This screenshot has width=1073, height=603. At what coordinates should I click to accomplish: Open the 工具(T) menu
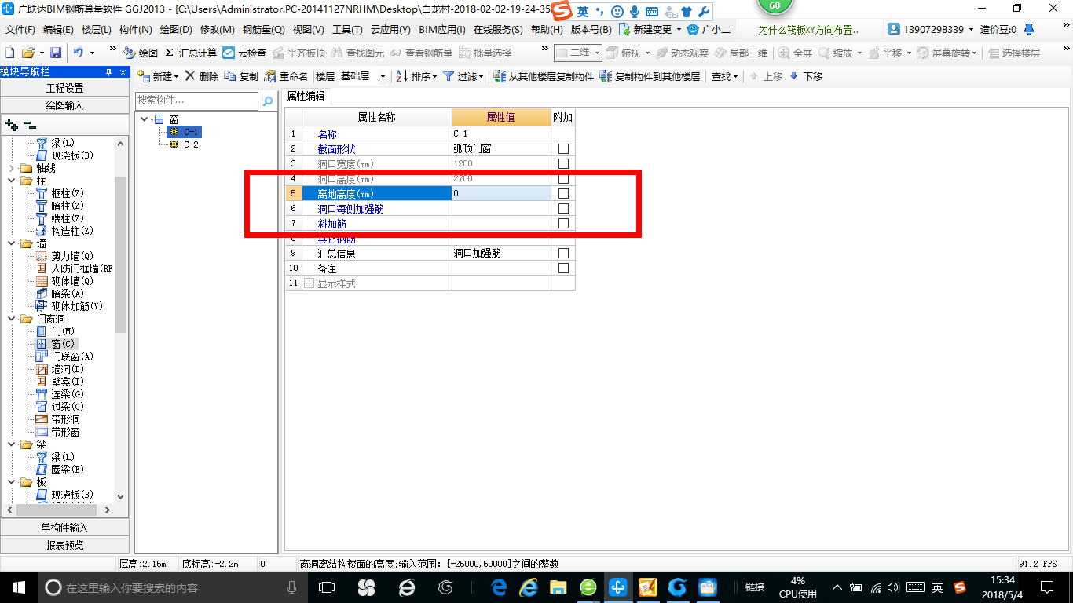(x=347, y=29)
